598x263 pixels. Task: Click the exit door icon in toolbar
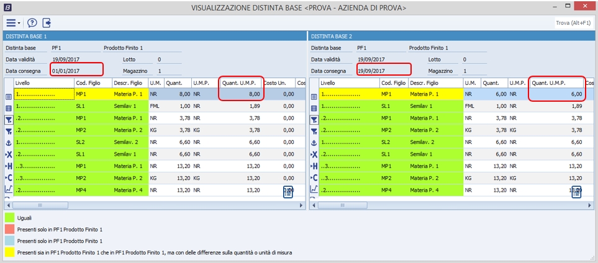coord(47,23)
